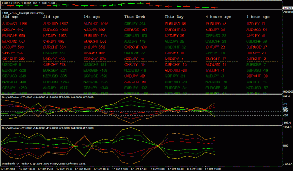Image resolution: width=293 pixels, height=171 pixels.
Task: Select EURGBP -221 in 21d ago column
Action: click(x=55, y=70)
